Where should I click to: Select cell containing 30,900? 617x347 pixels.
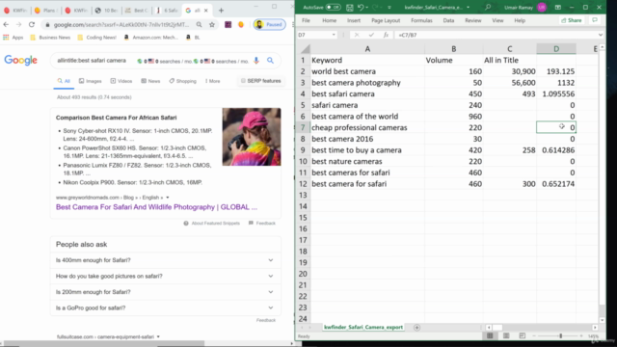(510, 71)
